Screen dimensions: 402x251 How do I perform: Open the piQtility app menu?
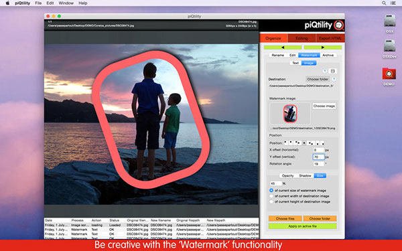coord(22,3)
